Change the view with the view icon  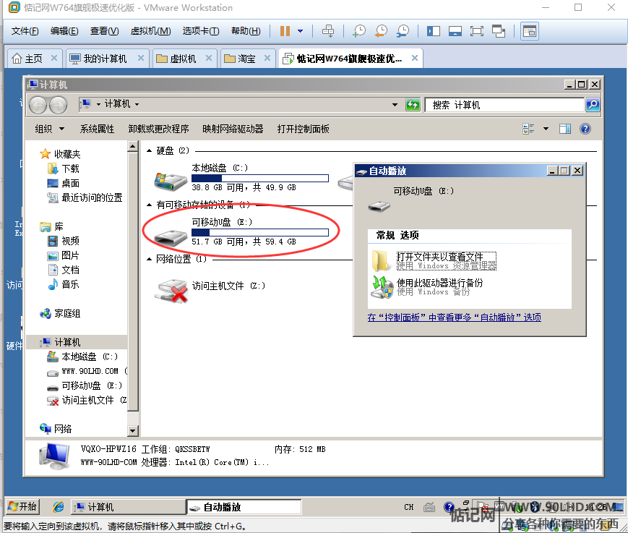(x=529, y=129)
